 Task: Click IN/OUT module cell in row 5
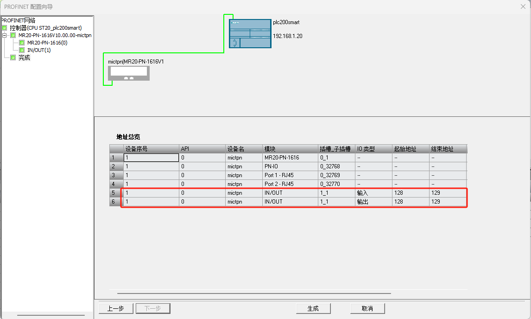click(290, 193)
